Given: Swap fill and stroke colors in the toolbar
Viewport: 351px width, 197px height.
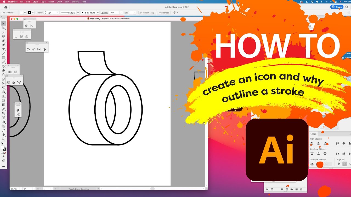Looking at the screenshot, I should click(5, 144).
